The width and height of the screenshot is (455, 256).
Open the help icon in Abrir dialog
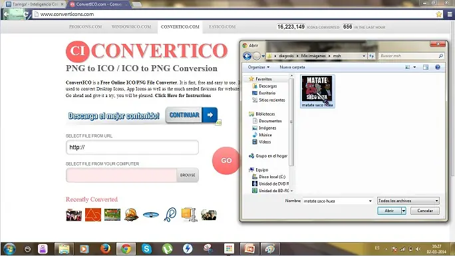click(x=438, y=67)
